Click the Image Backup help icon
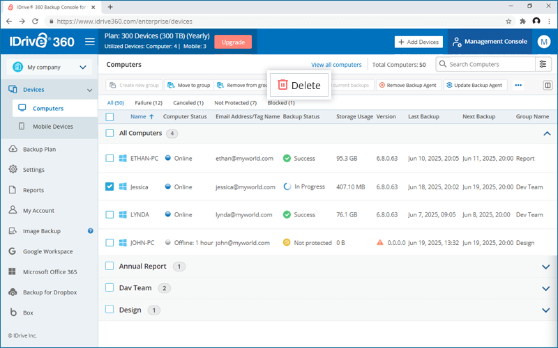The height and width of the screenshot is (348, 558). coord(91,231)
